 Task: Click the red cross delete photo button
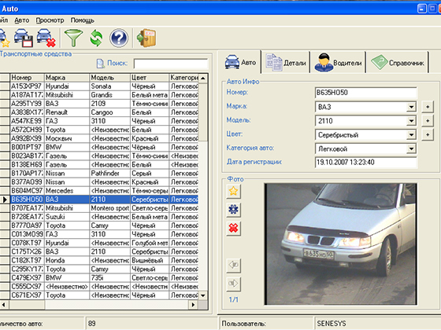(x=233, y=228)
